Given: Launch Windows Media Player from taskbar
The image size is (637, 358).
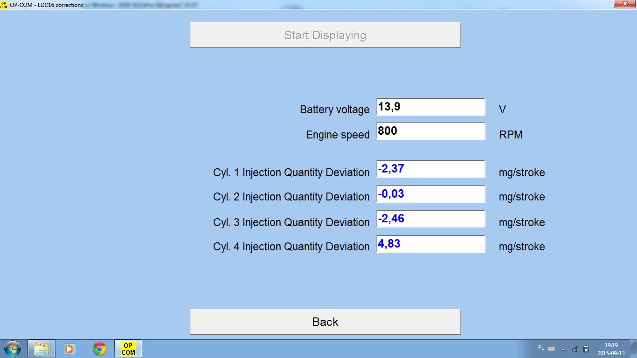Looking at the screenshot, I should pyautogui.click(x=69, y=349).
